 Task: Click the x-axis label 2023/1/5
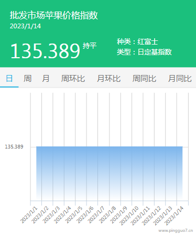pyautogui.click(x=73, y=215)
